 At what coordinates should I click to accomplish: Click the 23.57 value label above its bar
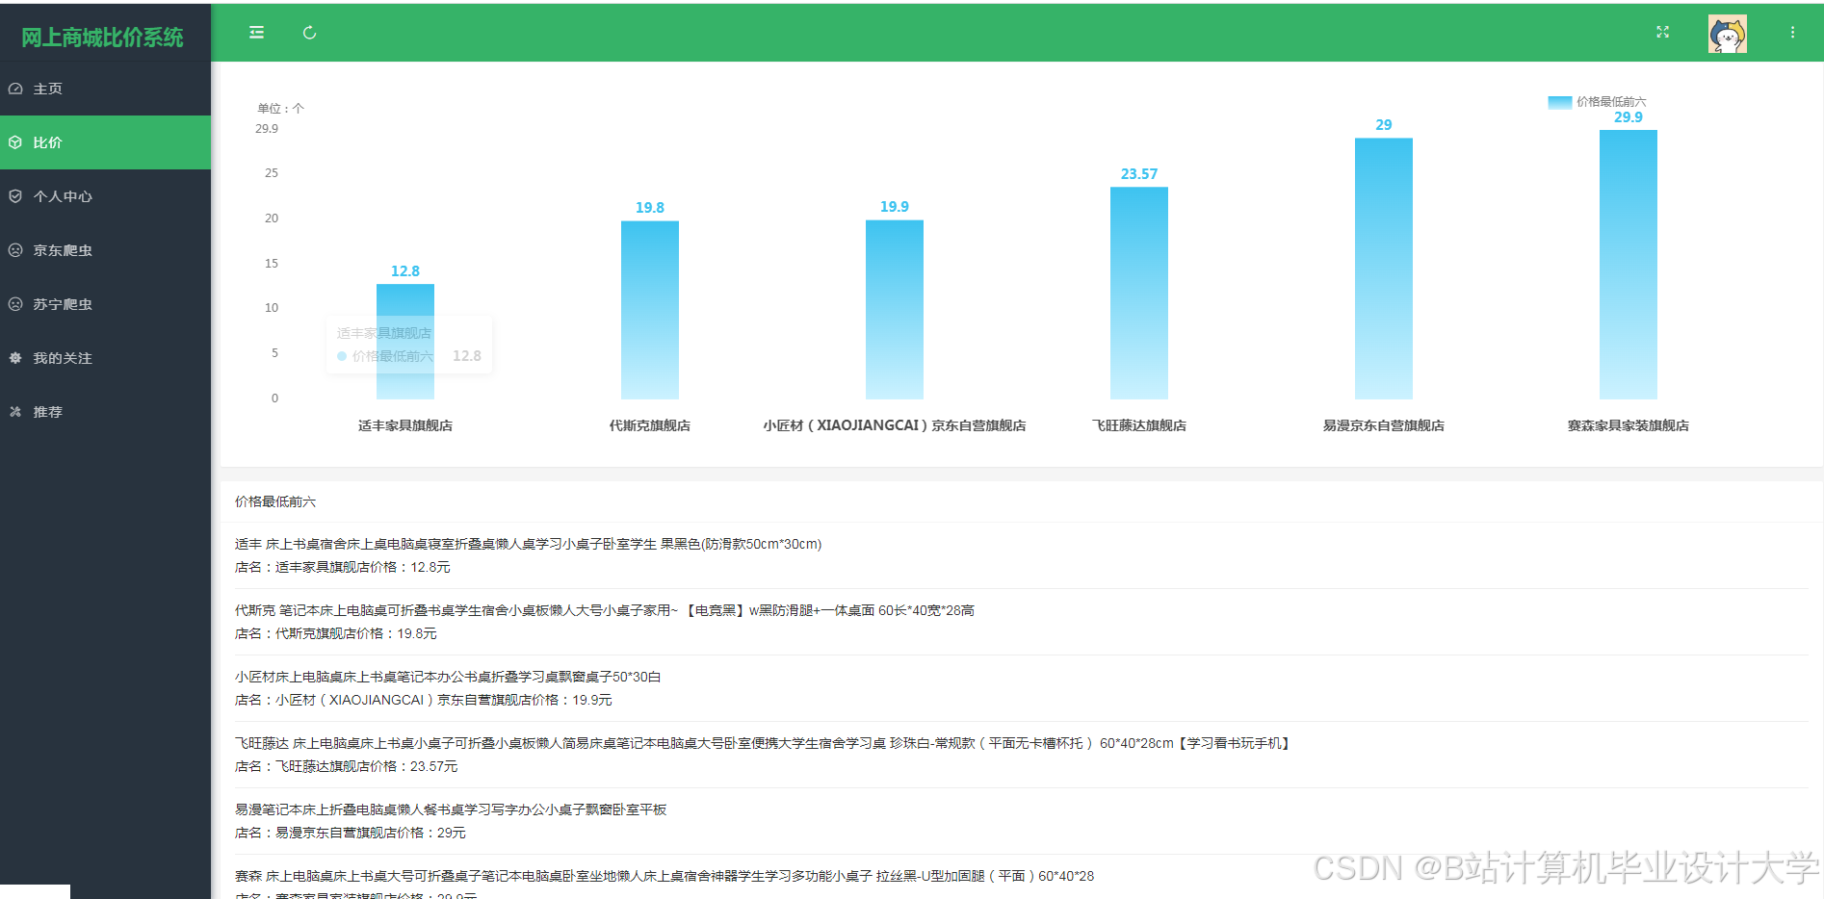pyautogui.click(x=1138, y=174)
